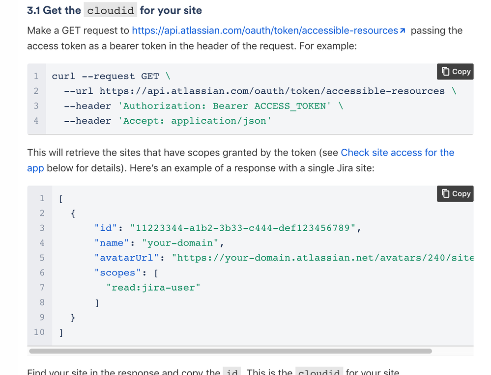Click the 'scopes' key in JSON
The width and height of the screenshot is (491, 375).
(117, 273)
